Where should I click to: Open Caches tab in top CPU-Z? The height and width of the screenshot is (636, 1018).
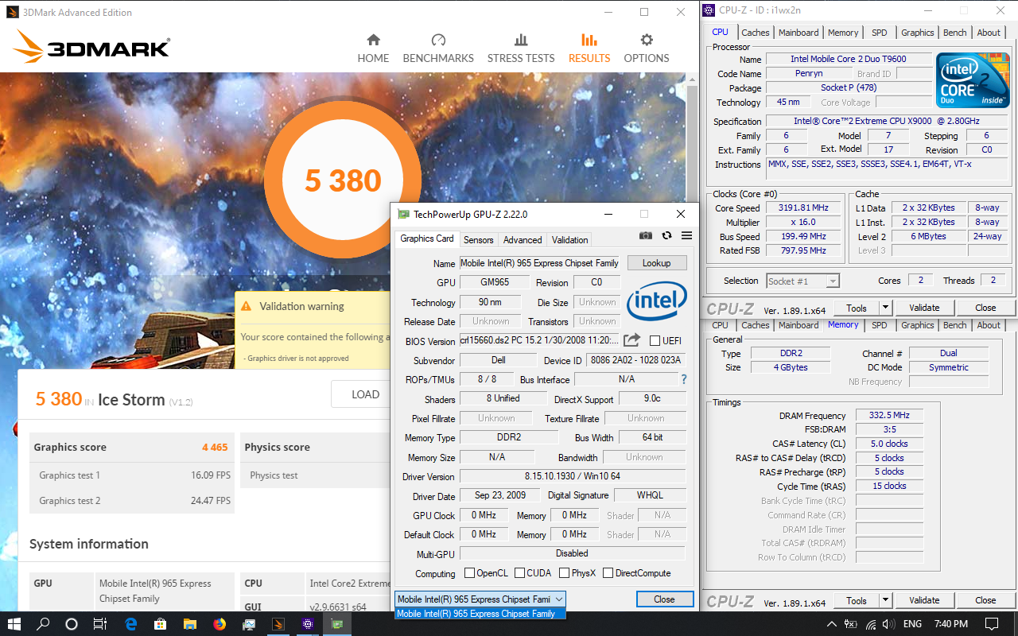755,33
